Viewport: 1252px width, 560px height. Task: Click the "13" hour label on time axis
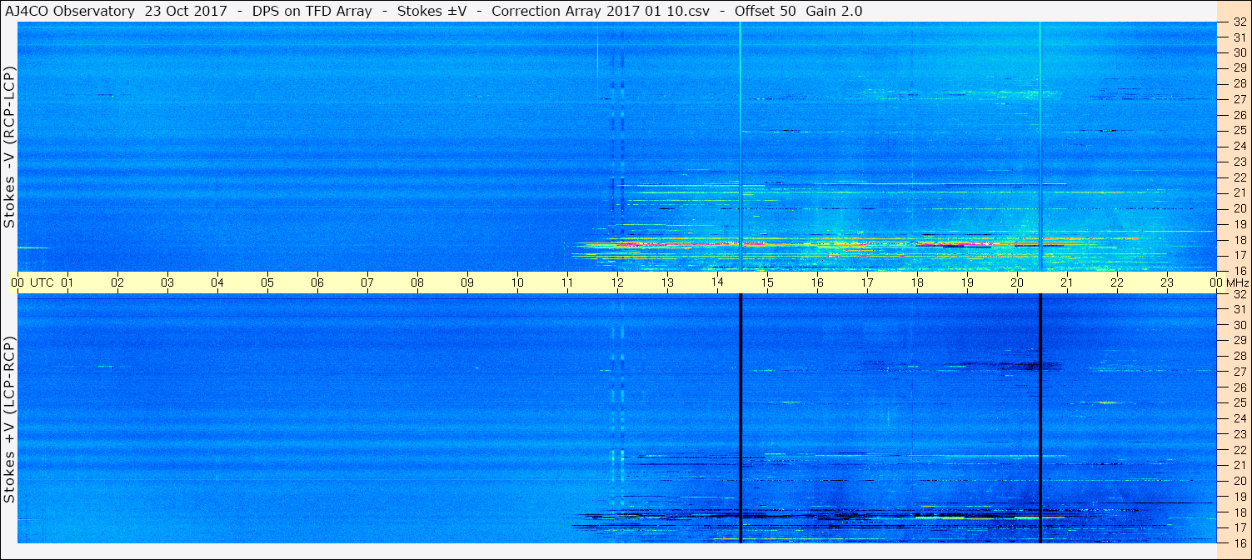(x=667, y=282)
